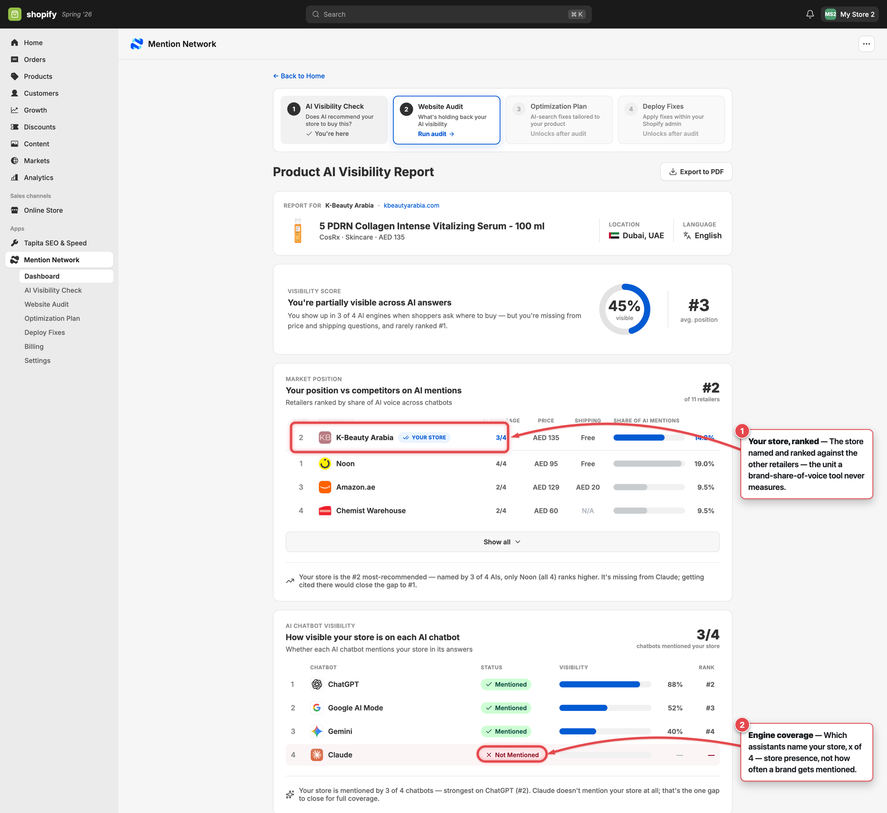The width and height of the screenshot is (887, 813).
Task: Open AI Visibility Check sidebar item
Action: click(53, 290)
